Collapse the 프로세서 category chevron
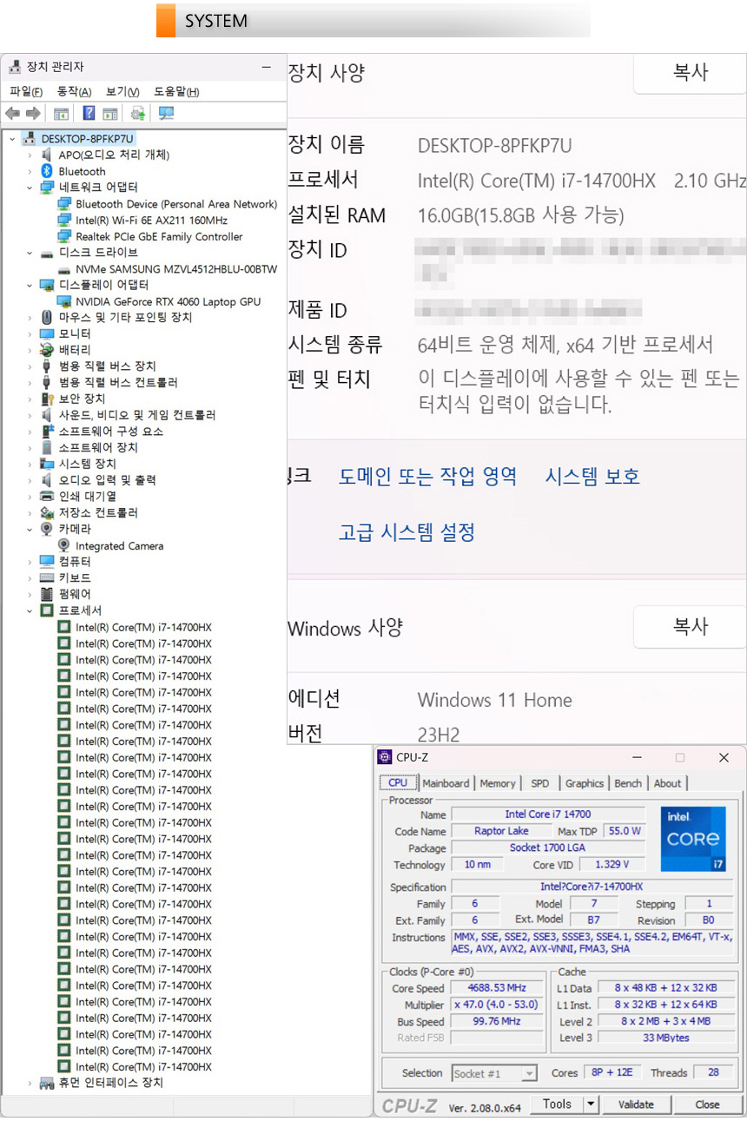The image size is (747, 1121). pyautogui.click(x=30, y=610)
